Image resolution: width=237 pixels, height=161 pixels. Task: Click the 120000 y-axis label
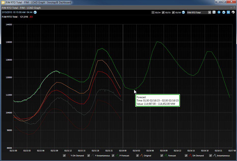pyautogui.click(x=9, y=77)
